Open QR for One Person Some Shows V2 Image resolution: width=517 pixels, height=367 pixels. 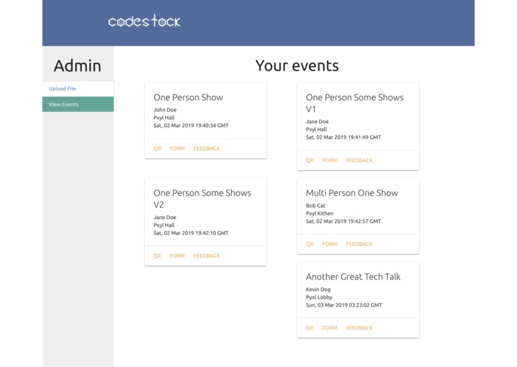[x=157, y=256]
